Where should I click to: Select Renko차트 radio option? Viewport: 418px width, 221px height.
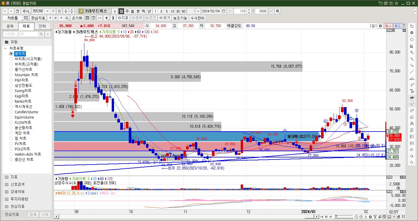click(x=11, y=101)
